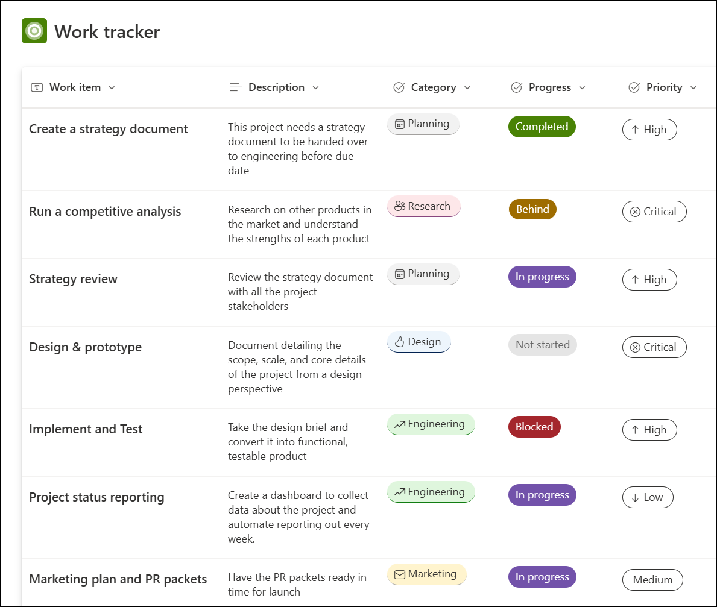Click the Low priority button on Project status reporting
This screenshot has height=607, width=717.
point(648,497)
